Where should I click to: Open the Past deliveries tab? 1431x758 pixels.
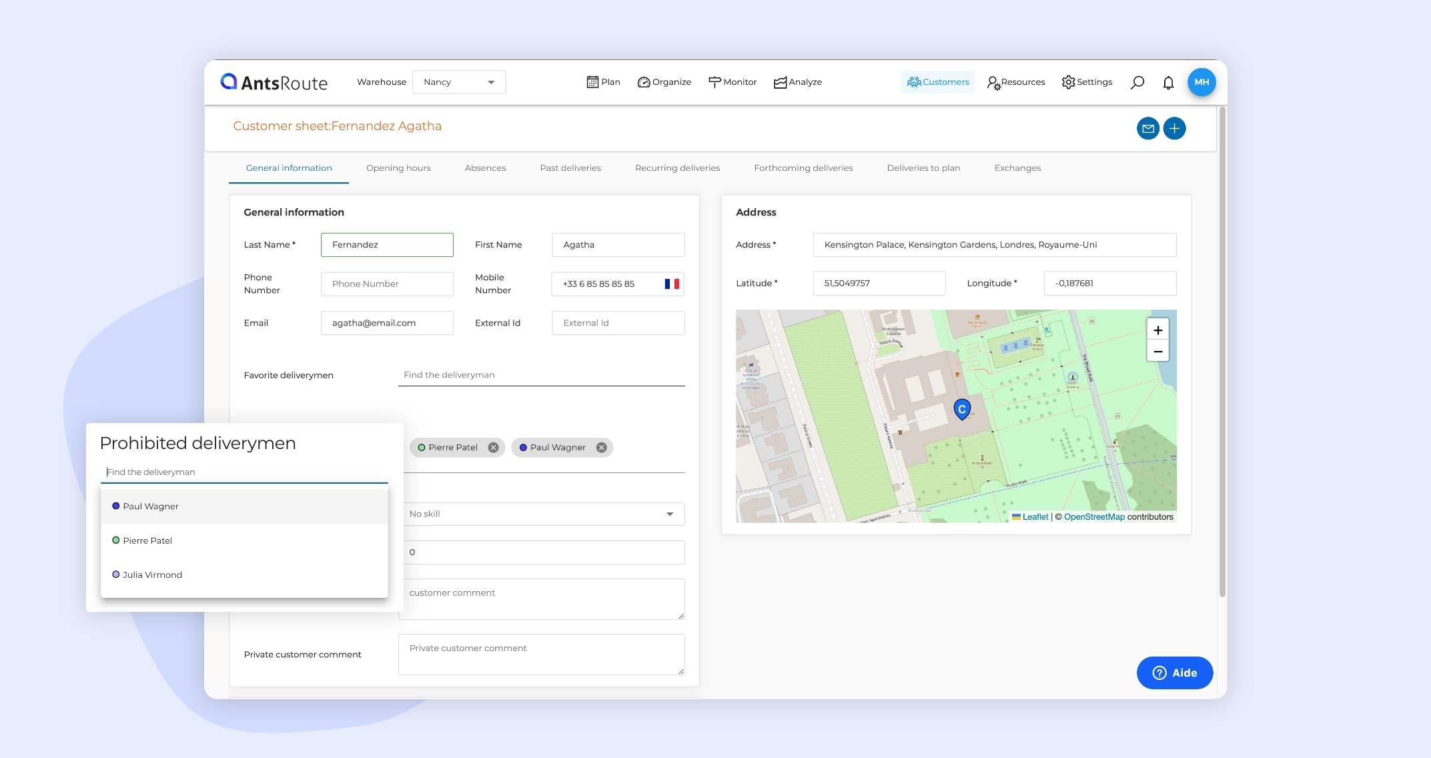pyautogui.click(x=570, y=168)
